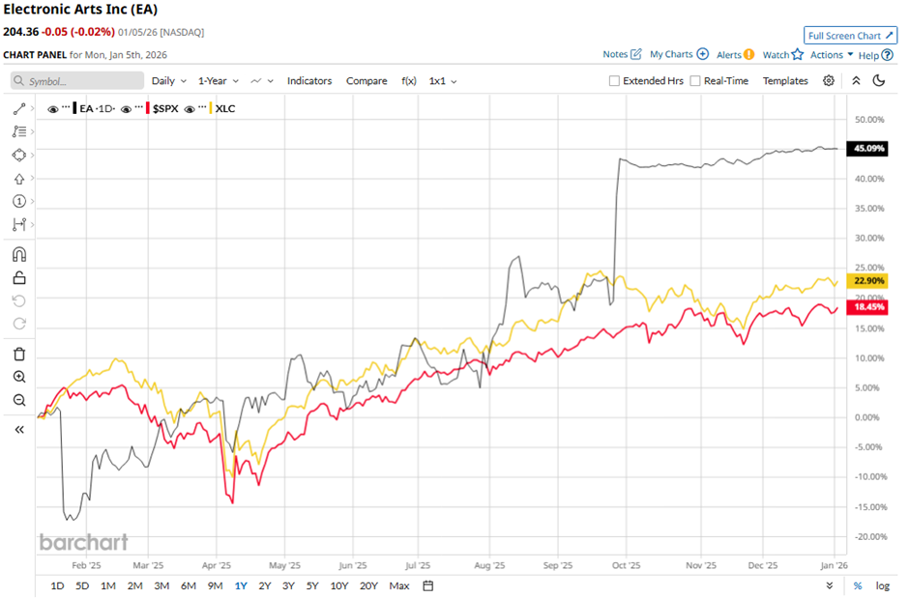Open the Compare menu
Image resolution: width=909 pixels, height=598 pixels.
(x=367, y=81)
